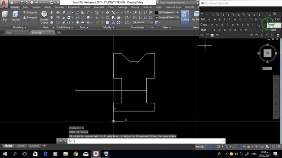Open the Windows Start menu
Image resolution: width=282 pixels, height=158 pixels.
[x=5, y=154]
